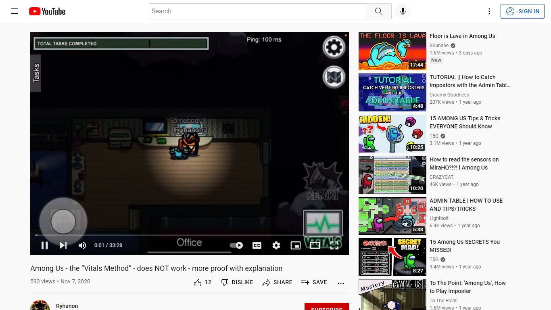The width and height of the screenshot is (551, 310).
Task: Like the video
Action: (202, 283)
